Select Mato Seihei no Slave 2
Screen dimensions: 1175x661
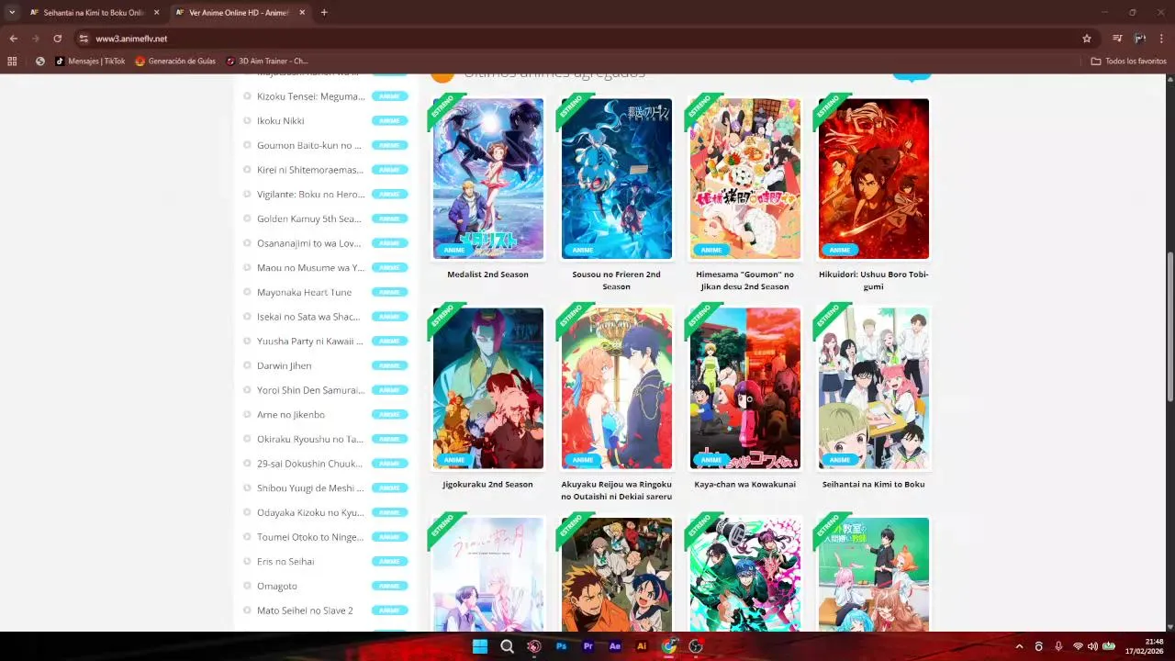pos(305,611)
